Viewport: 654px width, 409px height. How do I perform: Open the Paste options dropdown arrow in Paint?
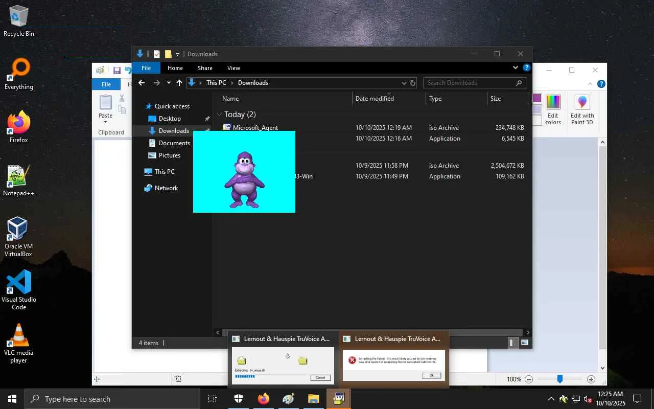105,122
